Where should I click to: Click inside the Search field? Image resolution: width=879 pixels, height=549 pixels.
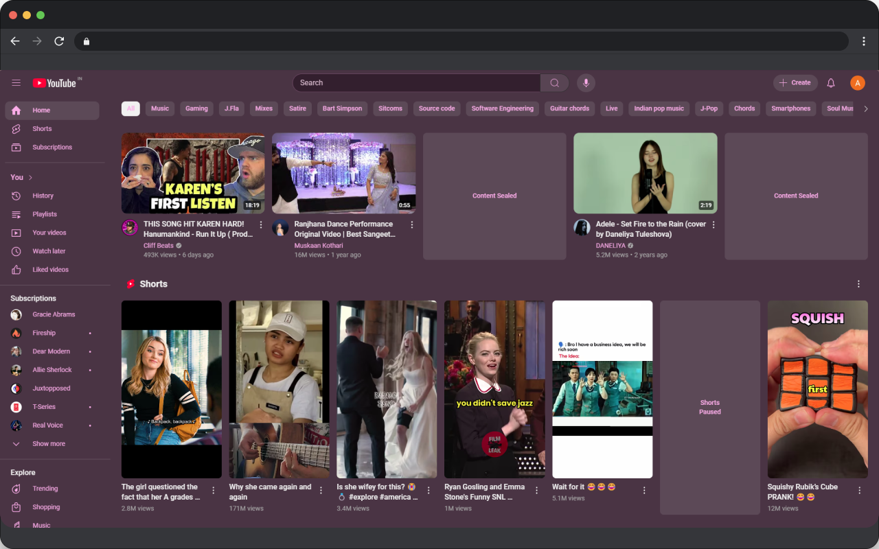coord(415,83)
